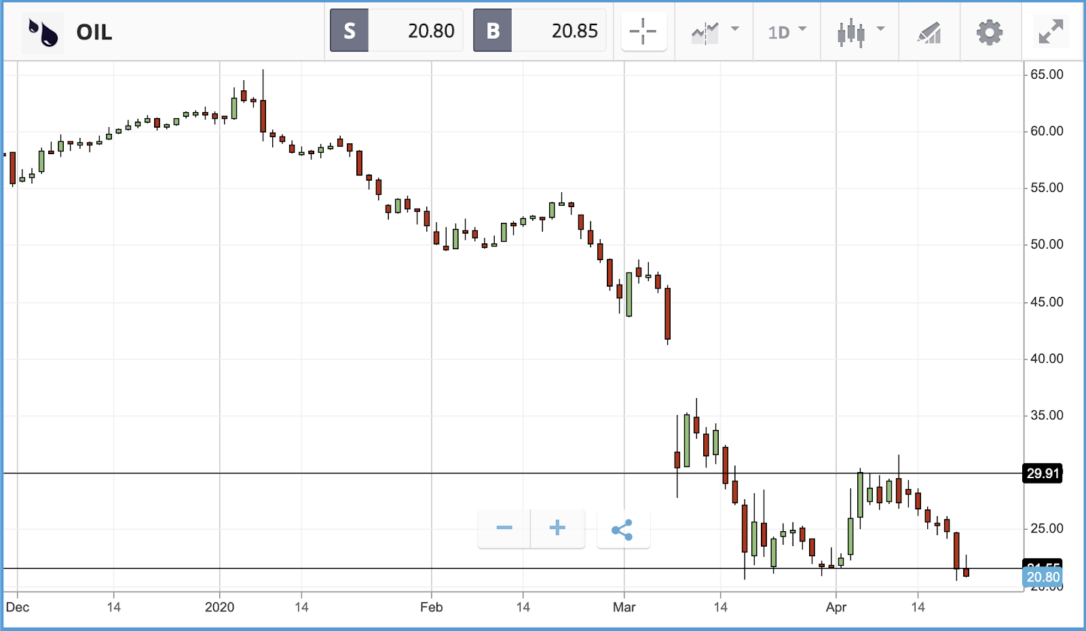Click the S sell button
The height and width of the screenshot is (631, 1086).
pyautogui.click(x=349, y=31)
